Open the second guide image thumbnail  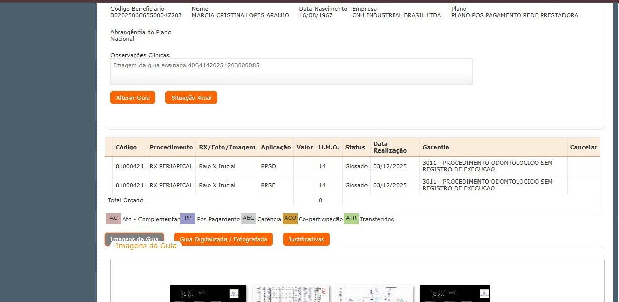click(x=291, y=294)
